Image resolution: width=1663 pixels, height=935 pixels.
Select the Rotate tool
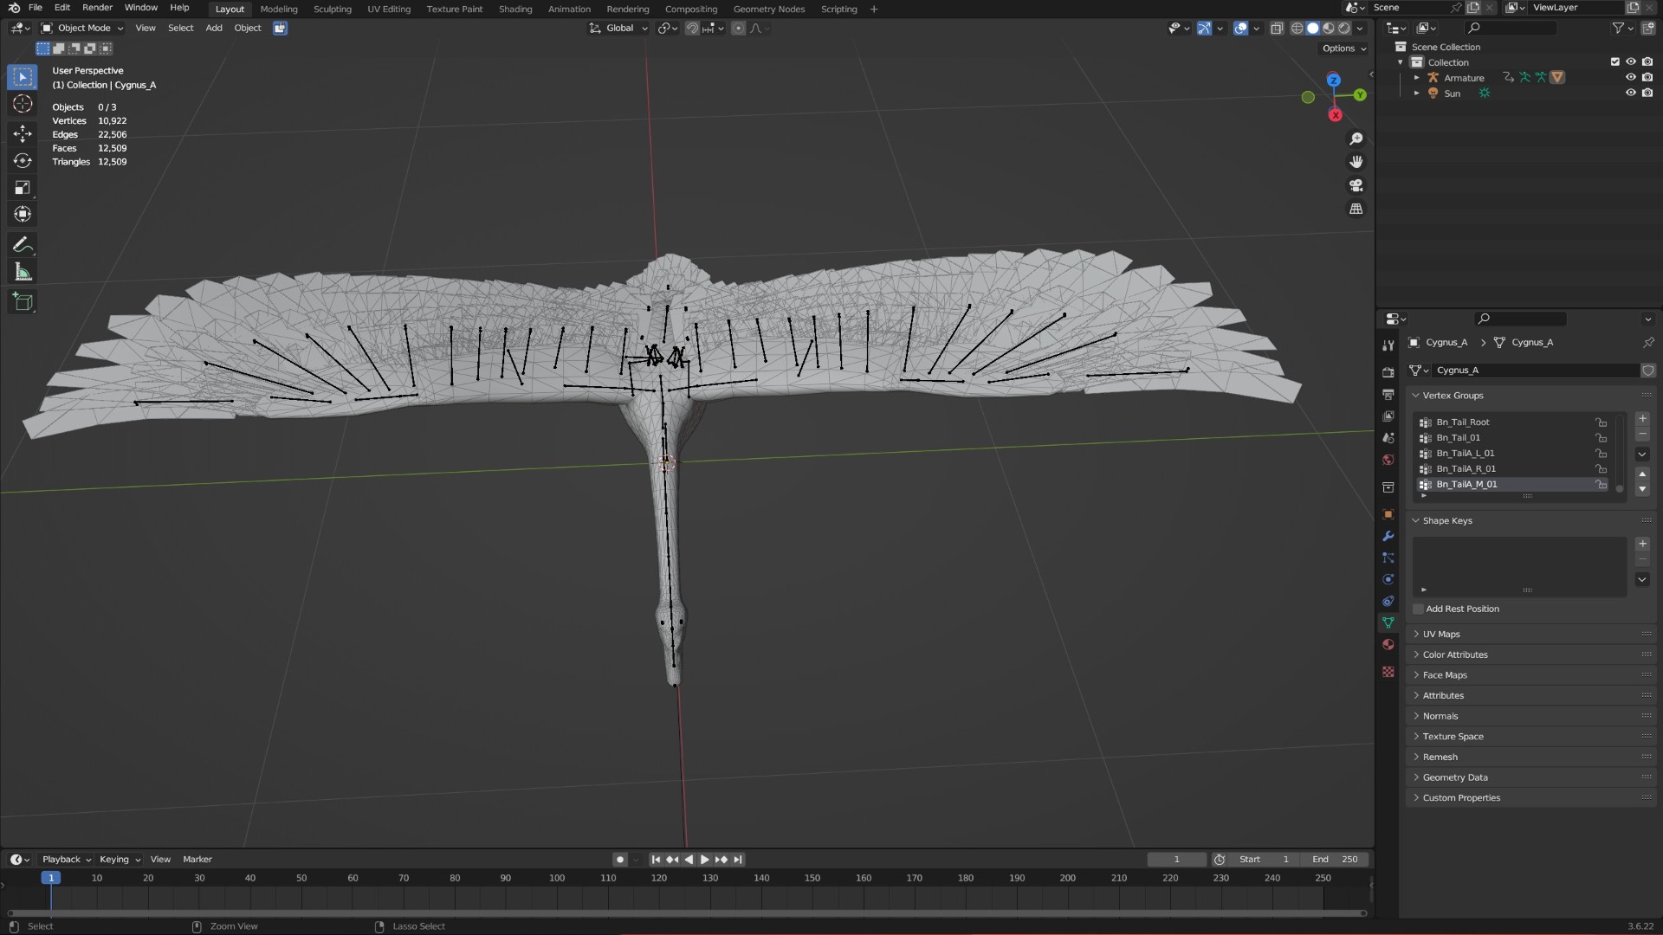click(23, 161)
